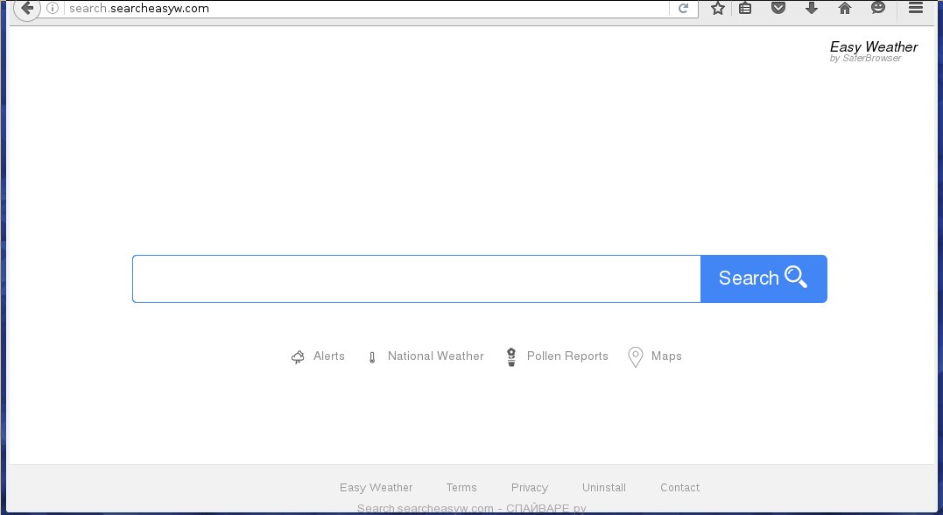Reload the page with refresh icon
Screen dimensions: 943x515
point(684,9)
